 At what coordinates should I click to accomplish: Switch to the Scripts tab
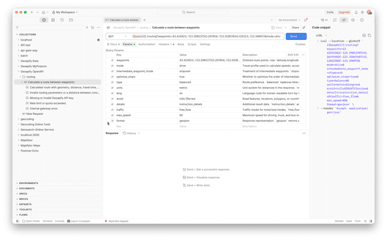coord(192,45)
